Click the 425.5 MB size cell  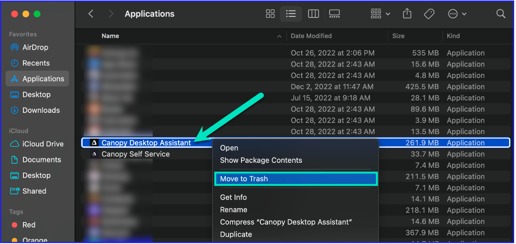pos(422,87)
